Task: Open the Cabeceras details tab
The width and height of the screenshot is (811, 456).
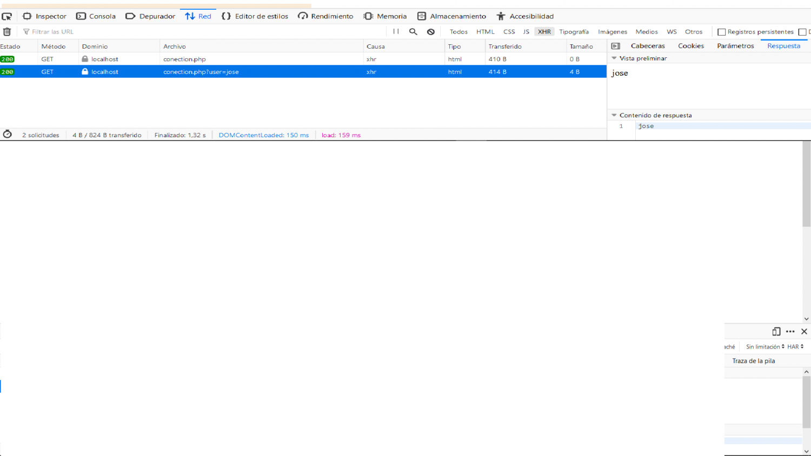Action: pyautogui.click(x=648, y=46)
